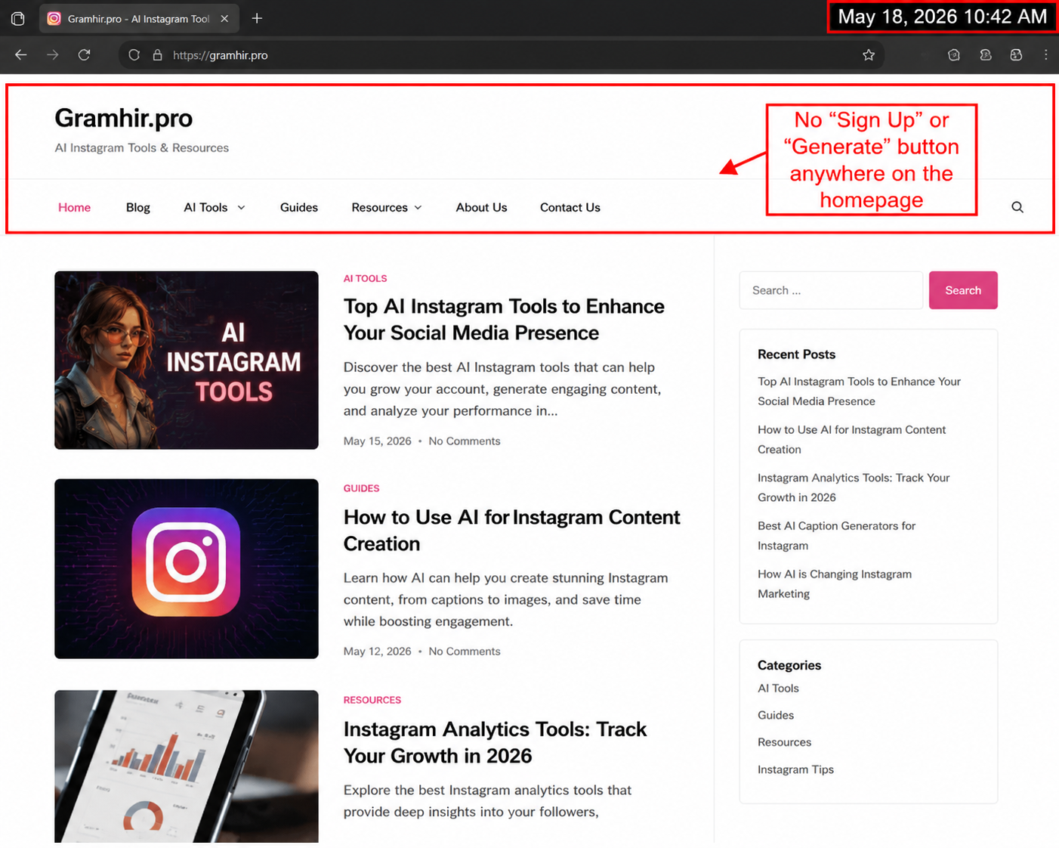Image resolution: width=1059 pixels, height=848 pixels.
Task: Open the recent post Best AI Caption Generators
Action: click(x=836, y=536)
